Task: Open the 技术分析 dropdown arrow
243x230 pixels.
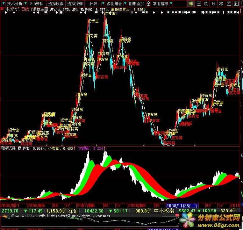Action: [25, 4]
